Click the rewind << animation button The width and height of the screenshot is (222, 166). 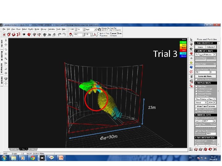point(197,121)
